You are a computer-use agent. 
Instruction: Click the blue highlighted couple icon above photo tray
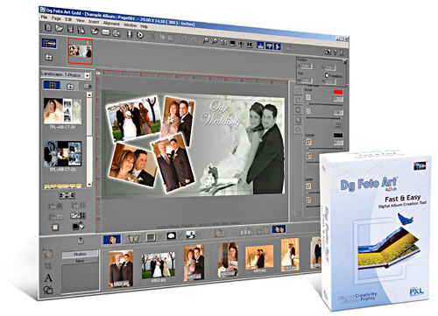tap(279, 229)
